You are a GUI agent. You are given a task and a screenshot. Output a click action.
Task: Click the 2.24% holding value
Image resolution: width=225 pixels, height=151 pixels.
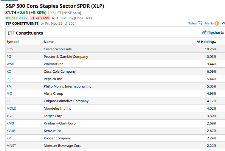(212, 138)
